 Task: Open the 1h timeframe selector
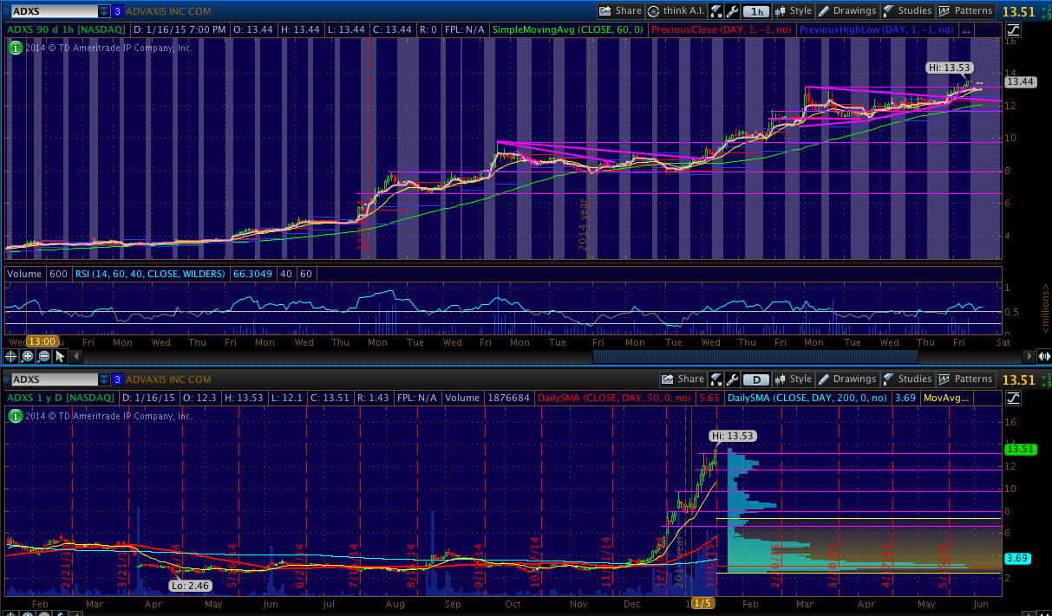(757, 11)
